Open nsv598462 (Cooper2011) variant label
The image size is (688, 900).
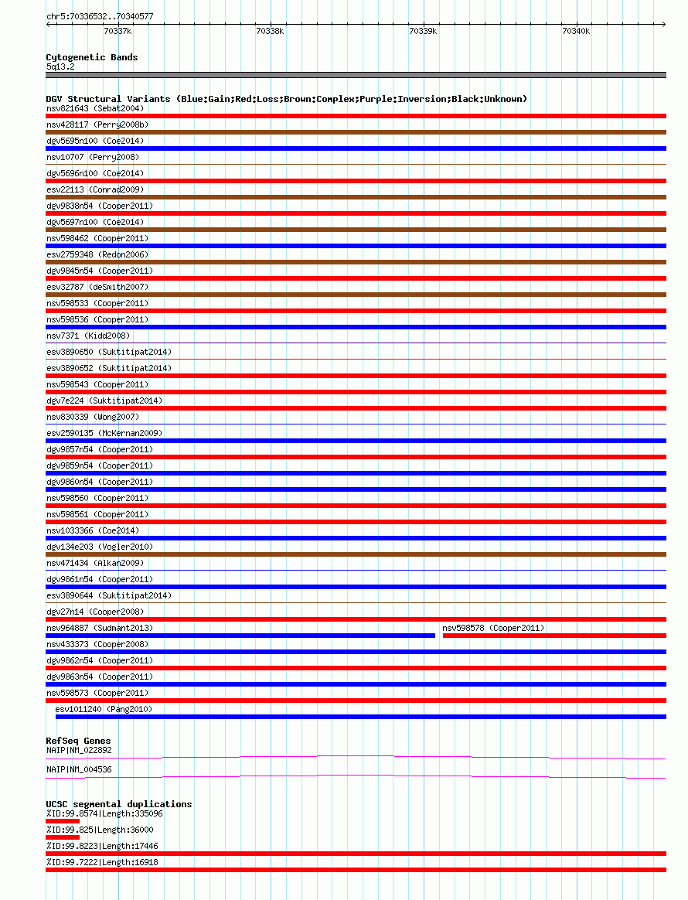click(x=97, y=238)
